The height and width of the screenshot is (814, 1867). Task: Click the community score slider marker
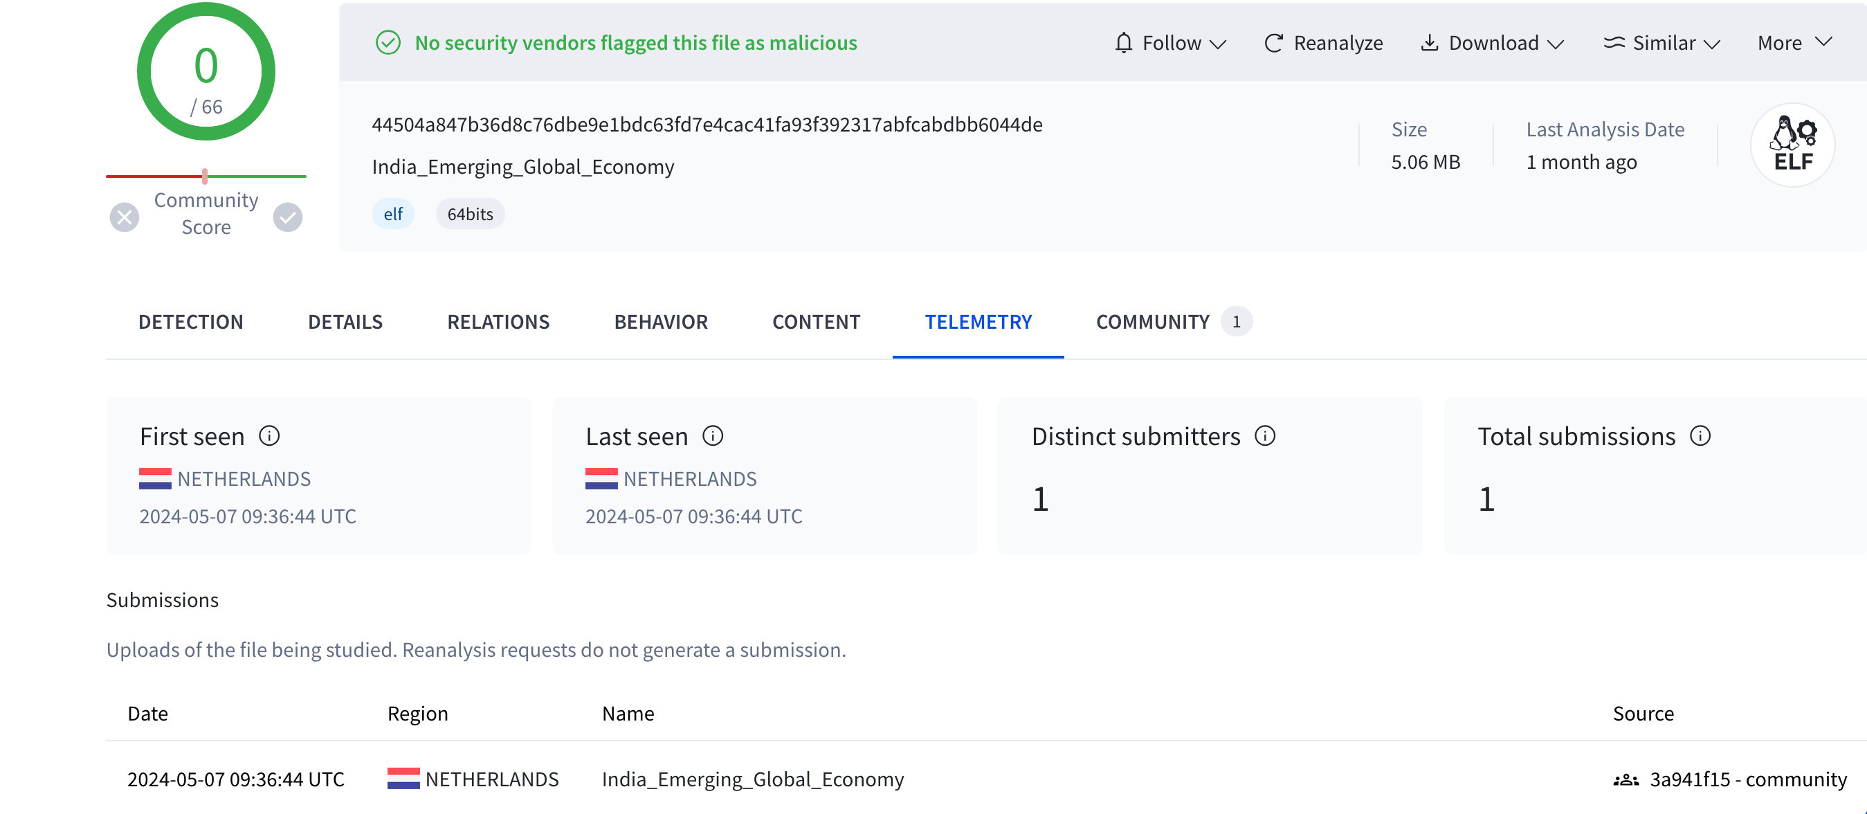[205, 175]
